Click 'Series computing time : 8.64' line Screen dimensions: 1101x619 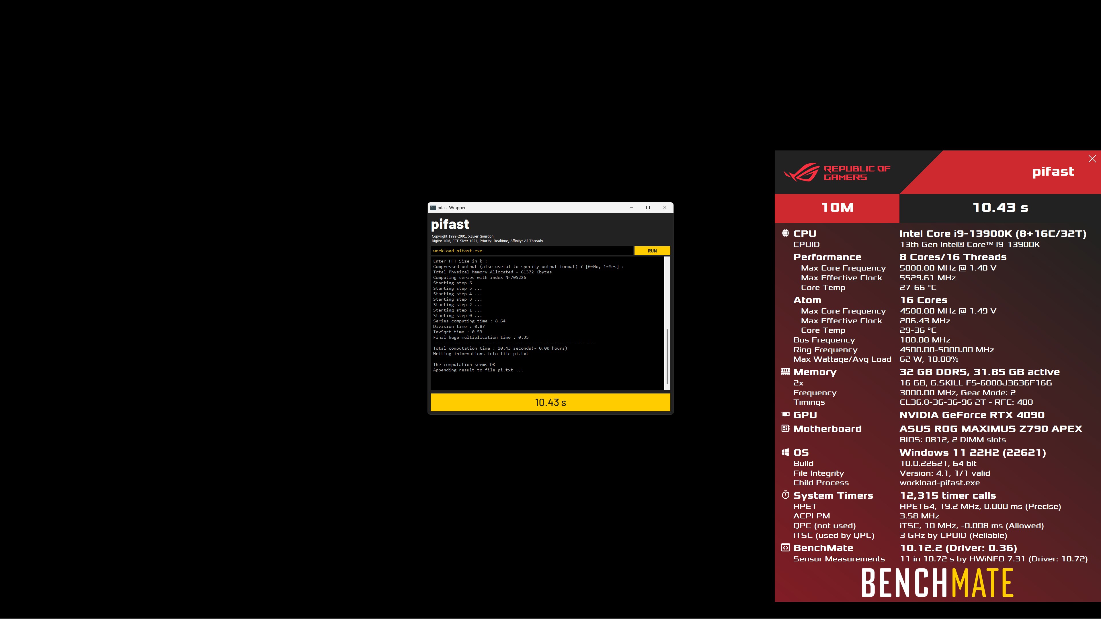(x=469, y=321)
